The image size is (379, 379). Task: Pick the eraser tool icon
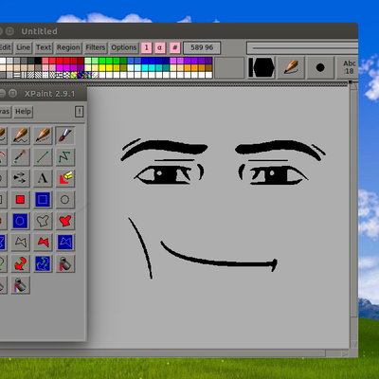65,178
